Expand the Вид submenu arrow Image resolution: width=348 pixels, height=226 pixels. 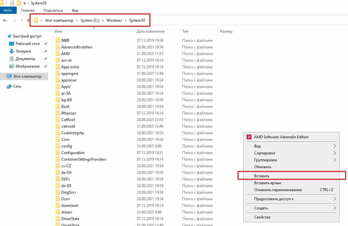[x=334, y=146]
